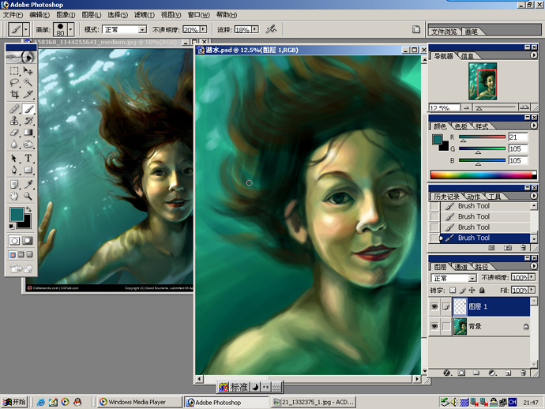Open brush opacity 20% slider arrow

tap(204, 29)
